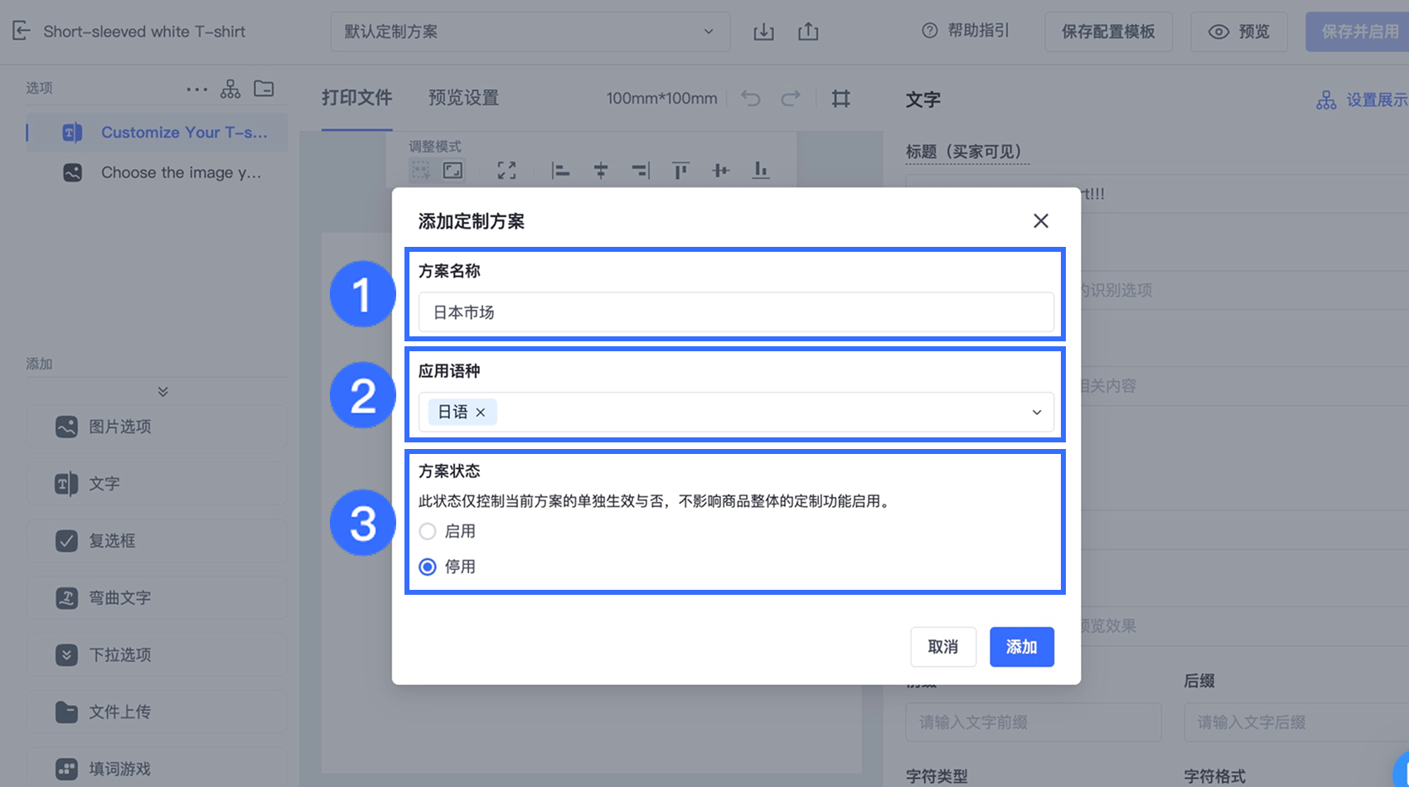
Task: Click the back arrow beside Short-sleeved white T-shirt
Action: 22,31
